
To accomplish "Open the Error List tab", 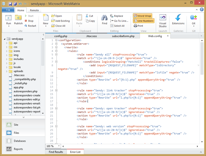I will [75, 152].
